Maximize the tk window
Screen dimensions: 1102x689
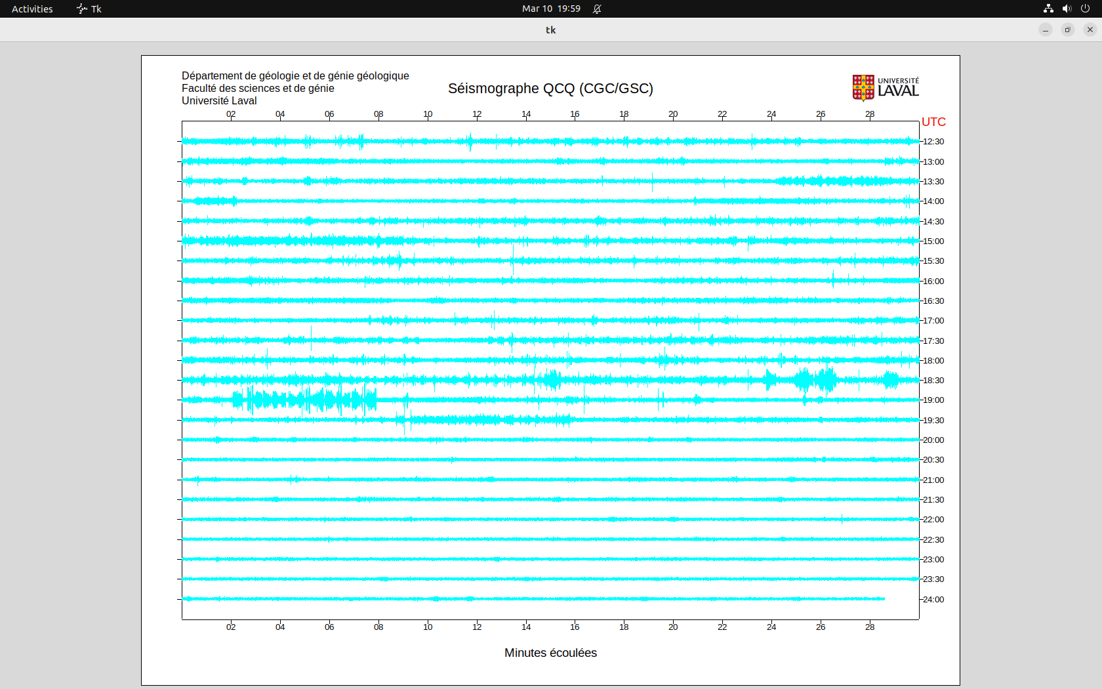(1068, 30)
